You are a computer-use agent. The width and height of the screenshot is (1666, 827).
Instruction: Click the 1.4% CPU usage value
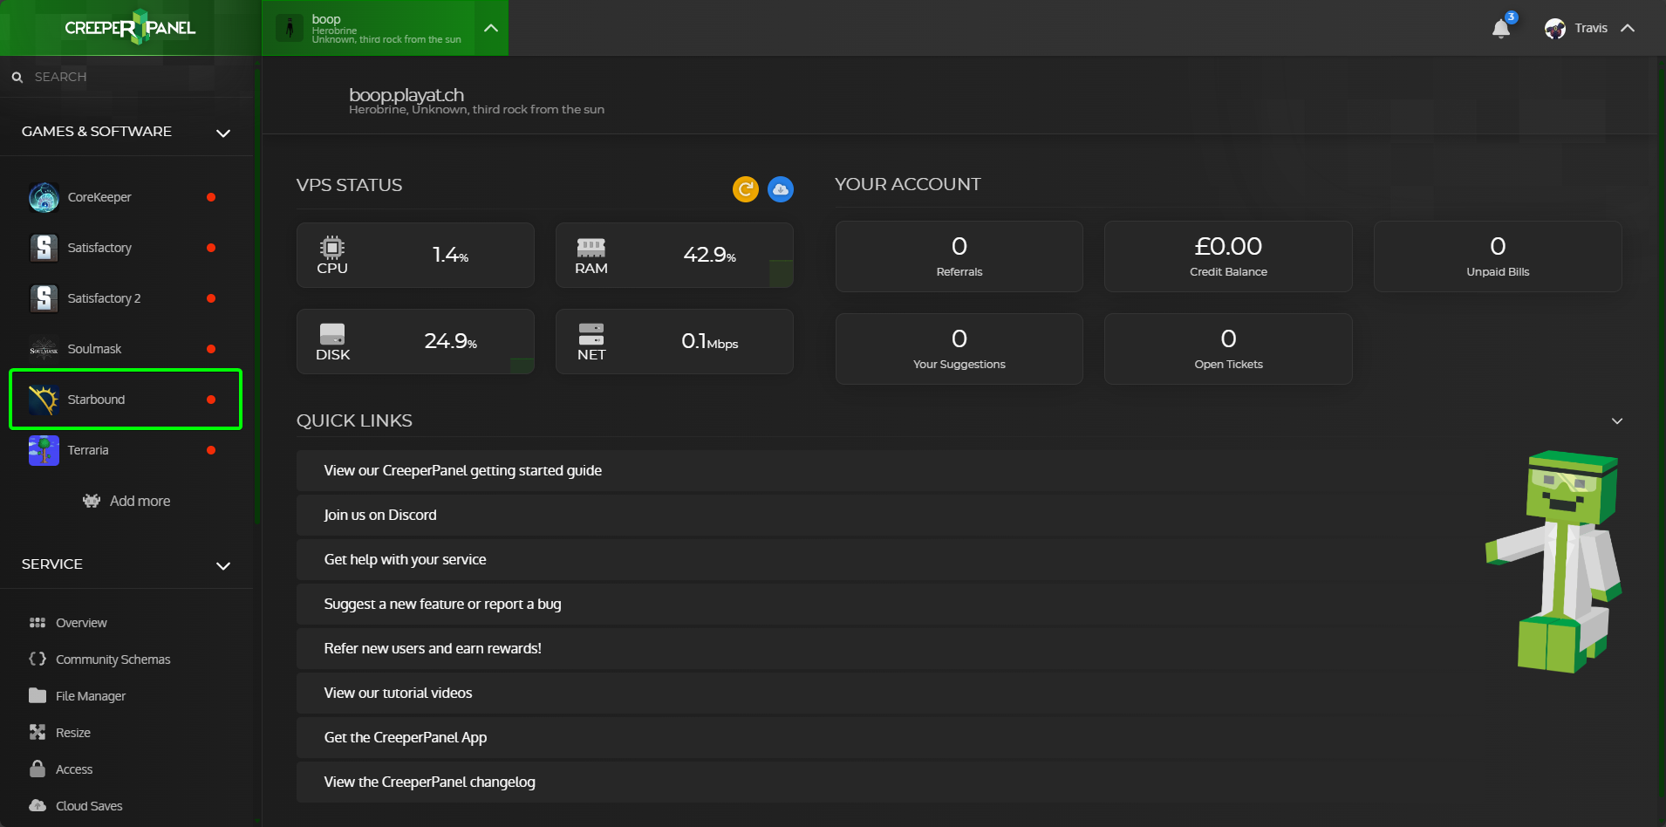451,255
